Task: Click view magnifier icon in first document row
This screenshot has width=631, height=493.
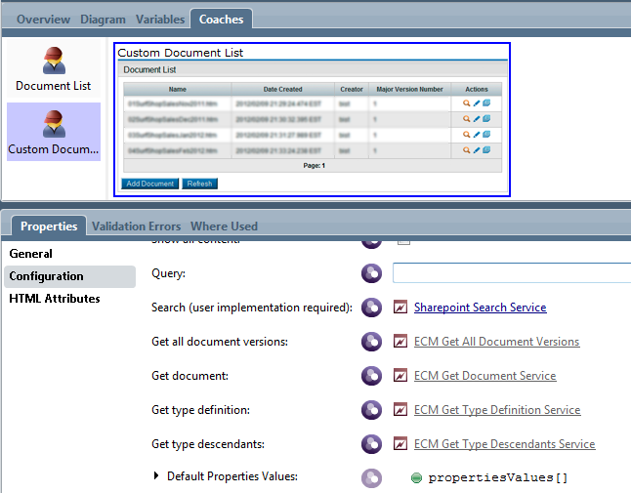Action: [466, 103]
